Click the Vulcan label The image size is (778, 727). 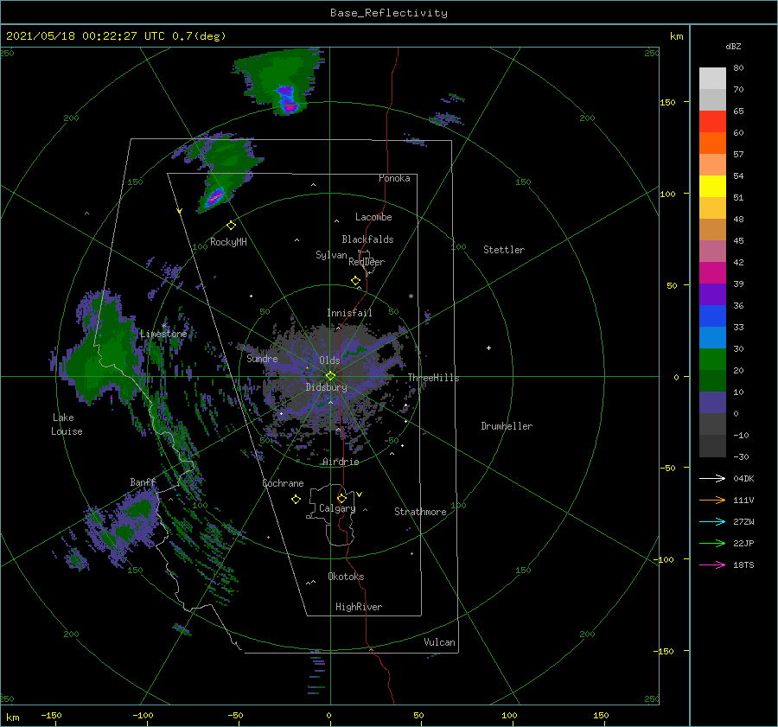(x=439, y=642)
